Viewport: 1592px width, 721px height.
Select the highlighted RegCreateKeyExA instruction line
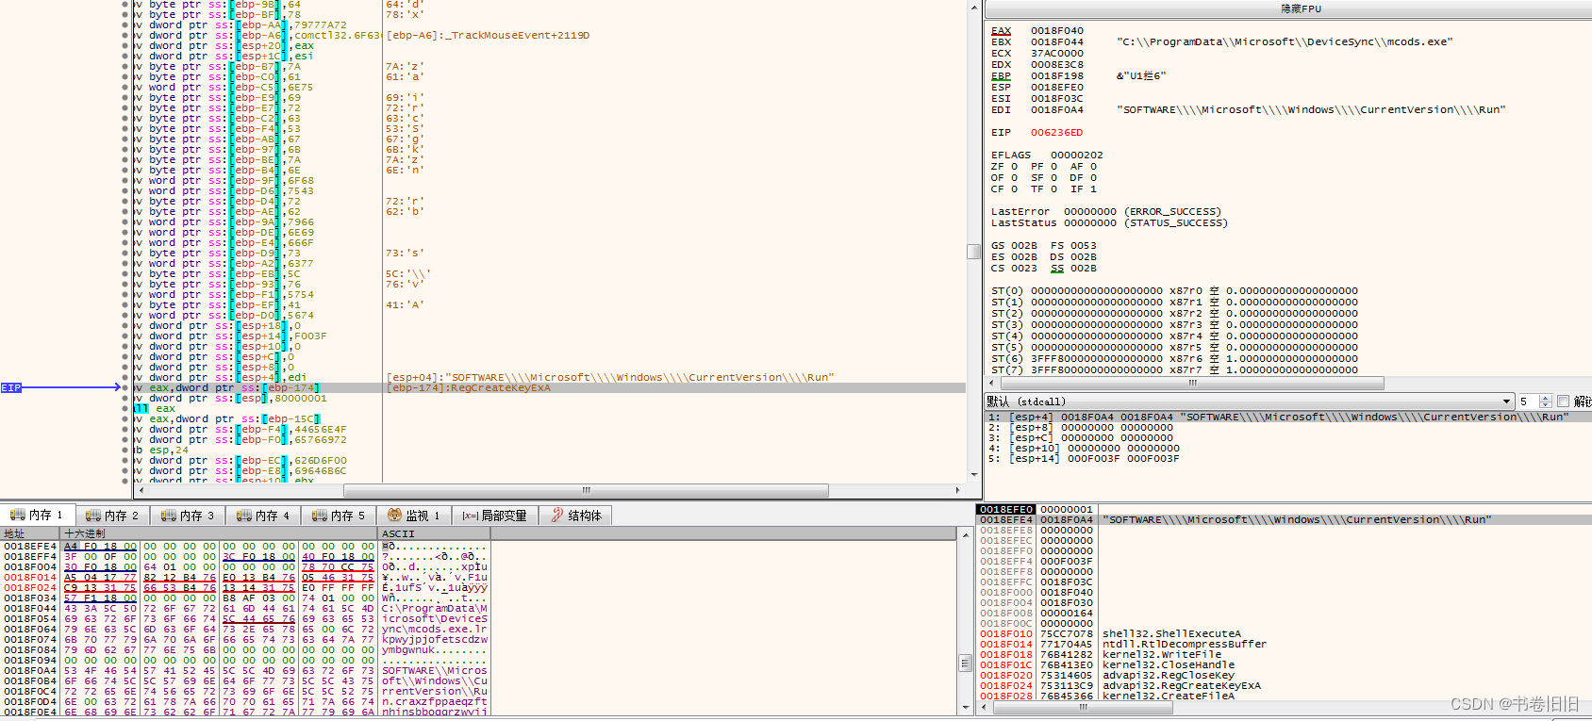[549, 387]
